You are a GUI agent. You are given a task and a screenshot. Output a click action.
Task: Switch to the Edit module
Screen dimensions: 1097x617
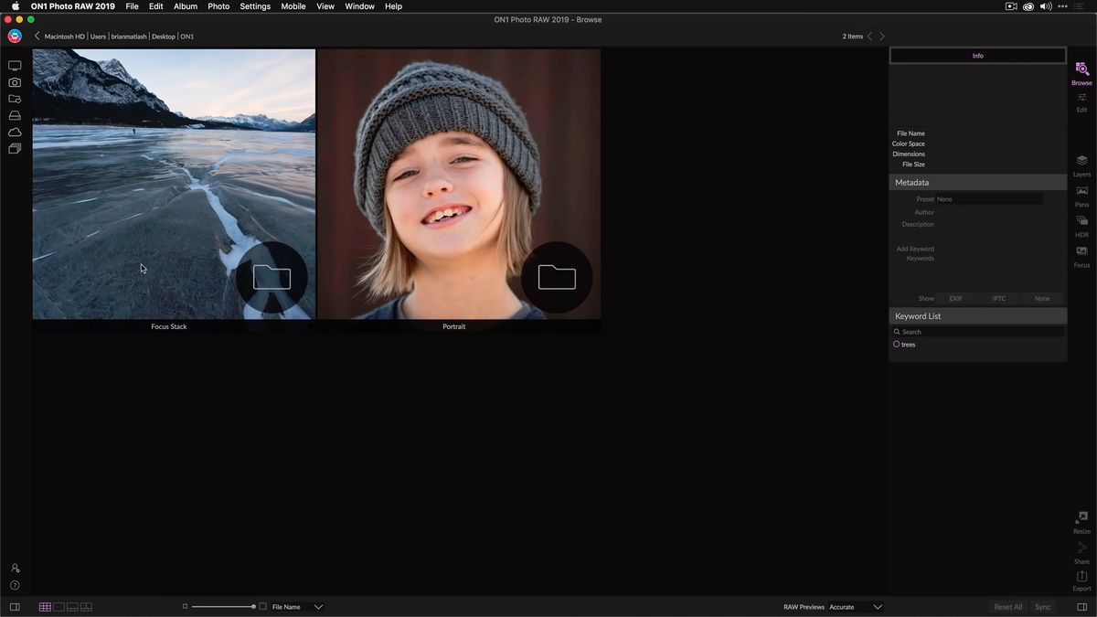pyautogui.click(x=1081, y=101)
